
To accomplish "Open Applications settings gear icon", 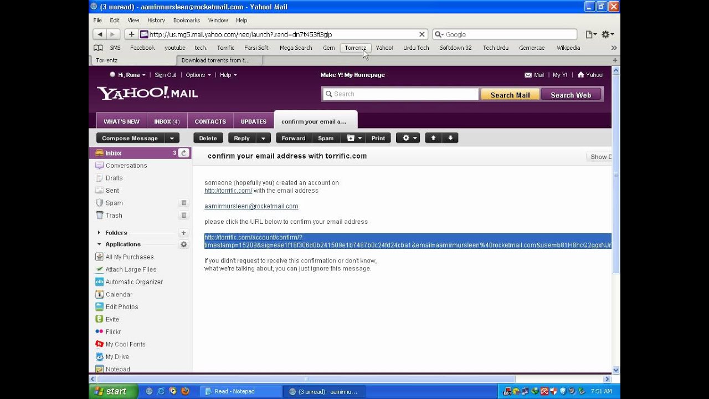I will tap(184, 244).
